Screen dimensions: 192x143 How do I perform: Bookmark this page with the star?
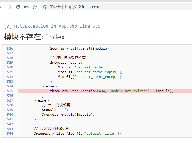click(x=35, y=7)
